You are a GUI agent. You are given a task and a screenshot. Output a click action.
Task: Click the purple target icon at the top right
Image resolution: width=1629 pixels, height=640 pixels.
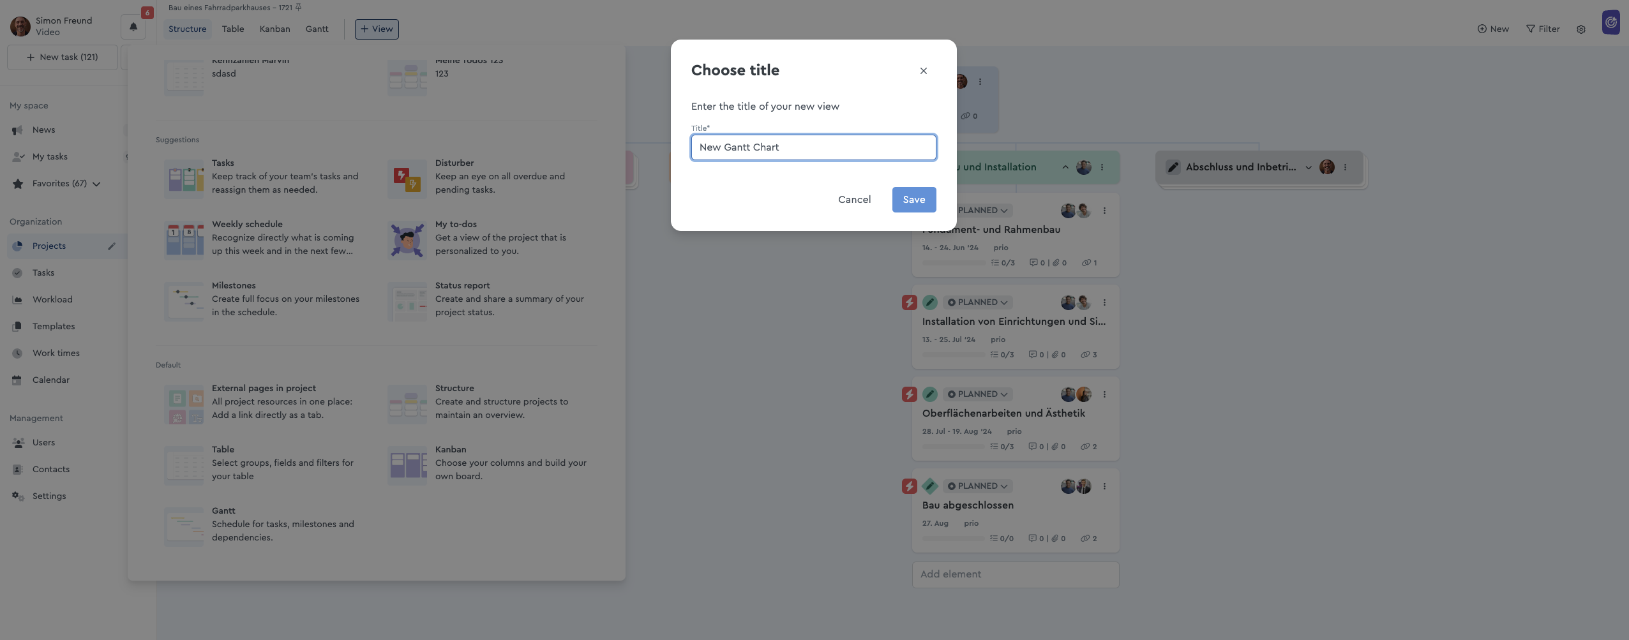(x=1611, y=23)
